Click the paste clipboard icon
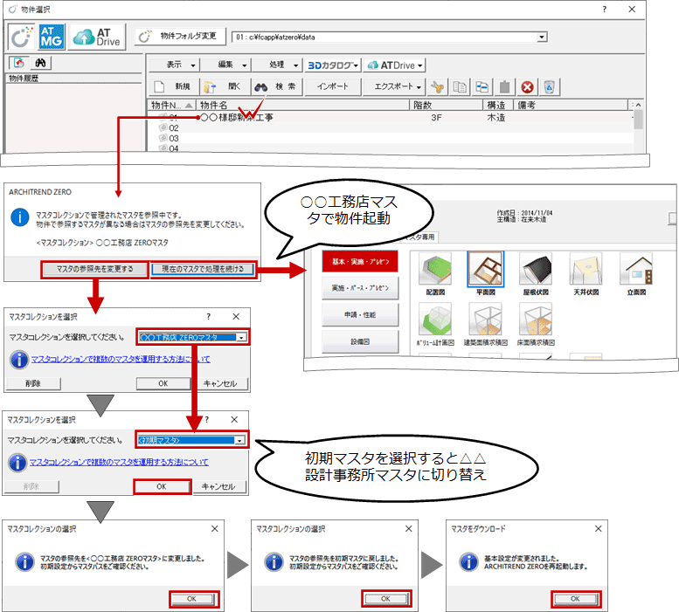 504,87
